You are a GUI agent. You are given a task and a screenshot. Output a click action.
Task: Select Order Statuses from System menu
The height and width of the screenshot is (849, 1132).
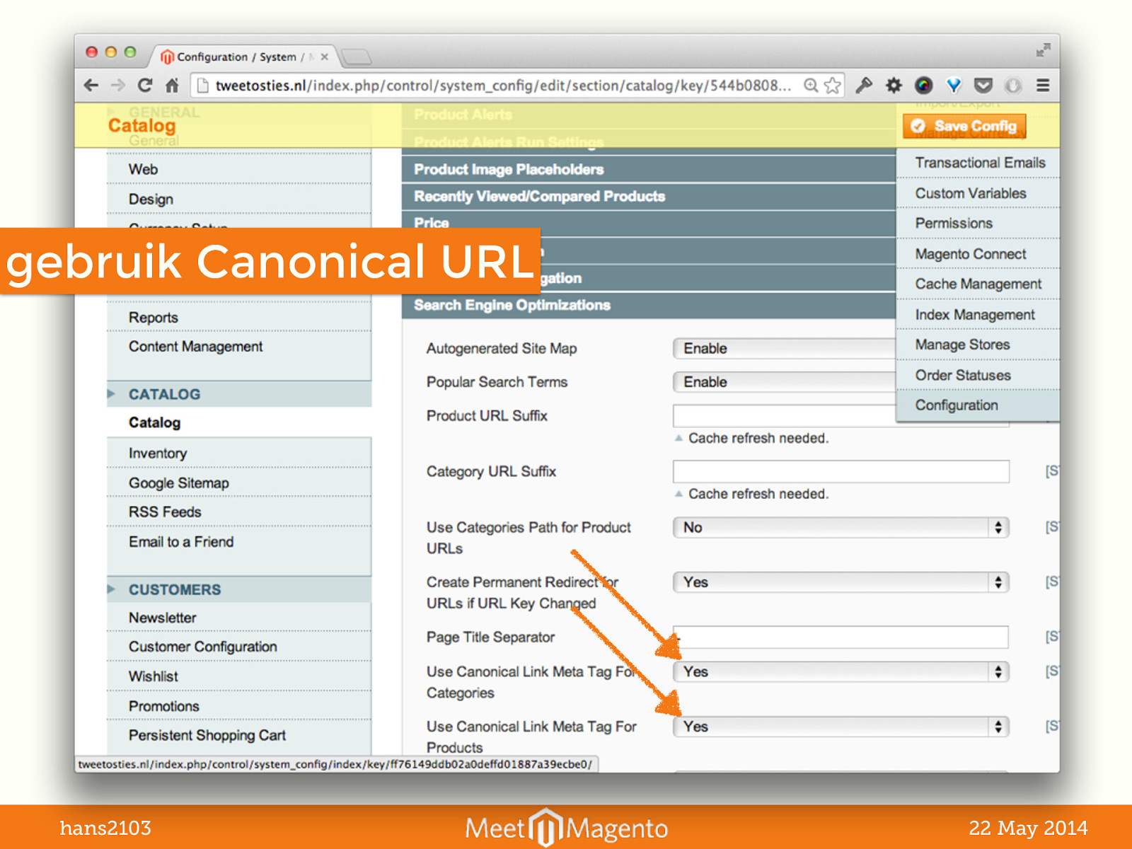pyautogui.click(x=963, y=375)
